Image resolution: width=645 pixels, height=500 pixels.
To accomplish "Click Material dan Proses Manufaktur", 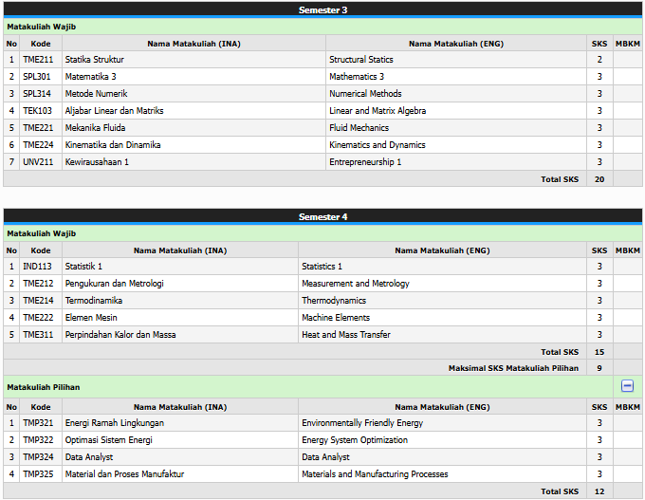I will click(124, 474).
